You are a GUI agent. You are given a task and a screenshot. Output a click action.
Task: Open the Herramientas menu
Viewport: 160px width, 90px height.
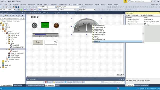pos(89,4)
